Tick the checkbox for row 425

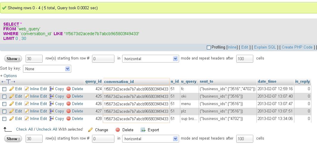[x=4, y=96]
